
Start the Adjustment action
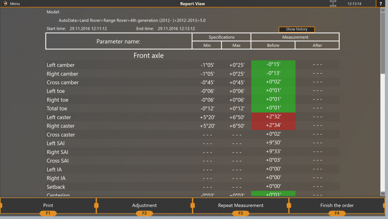[144, 205]
